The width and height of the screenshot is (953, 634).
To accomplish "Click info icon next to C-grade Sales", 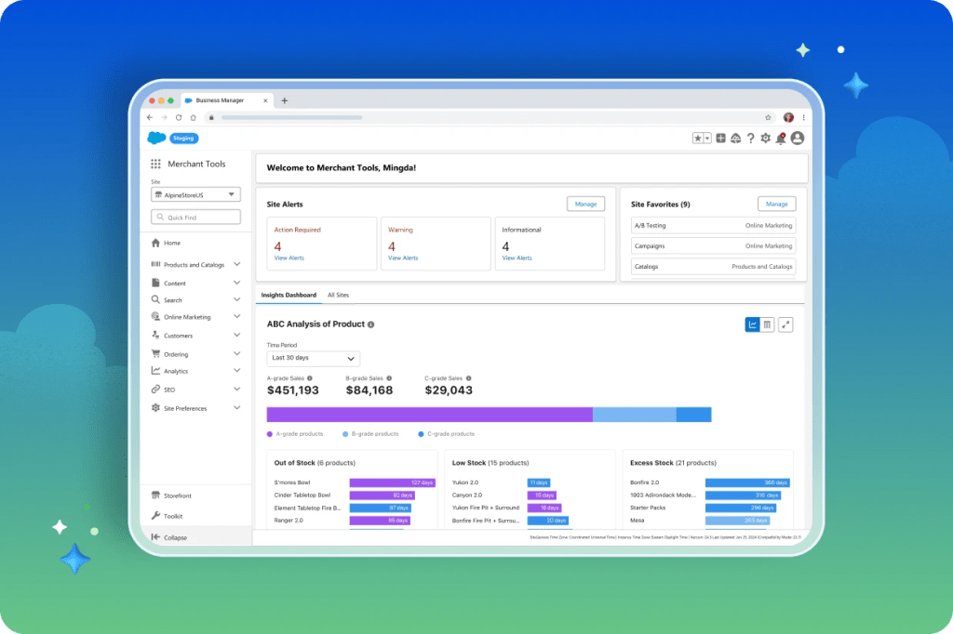I will coord(469,378).
